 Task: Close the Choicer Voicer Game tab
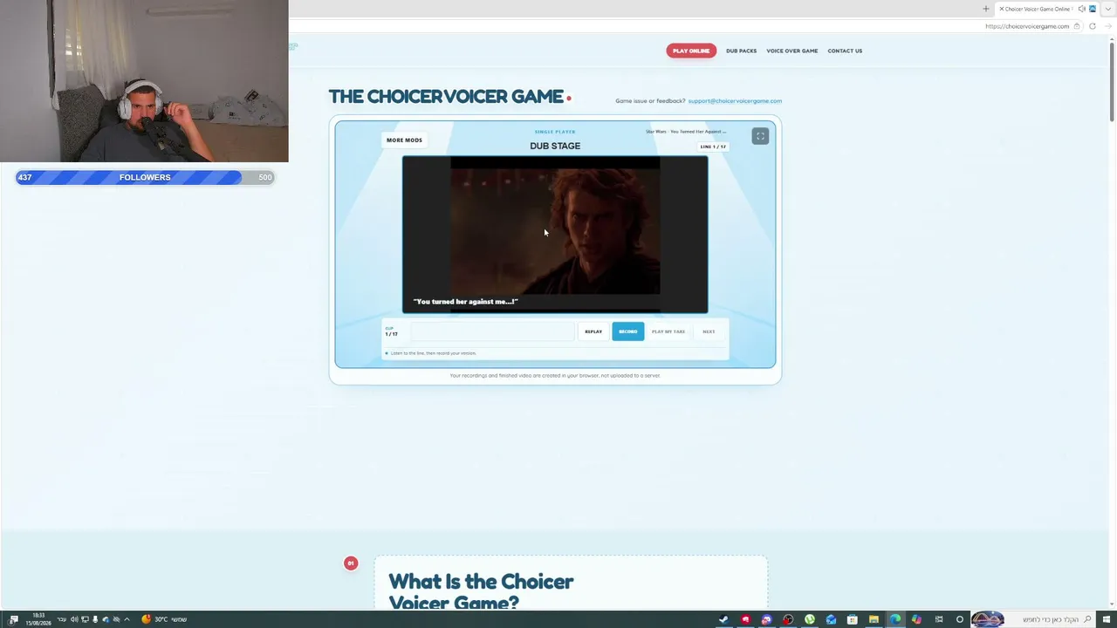coord(1001,9)
